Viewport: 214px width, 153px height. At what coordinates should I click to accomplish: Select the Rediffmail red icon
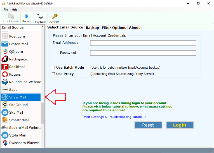[5, 67]
